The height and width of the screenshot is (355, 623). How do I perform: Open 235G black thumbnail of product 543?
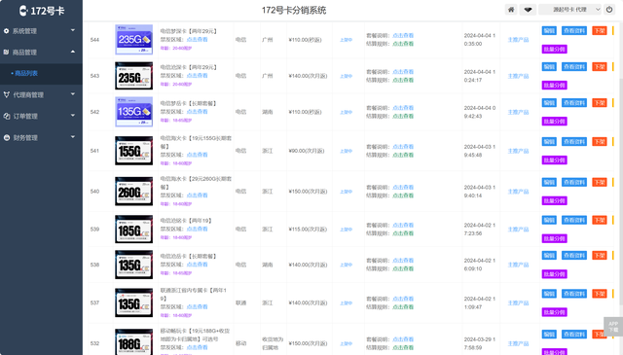coord(134,76)
